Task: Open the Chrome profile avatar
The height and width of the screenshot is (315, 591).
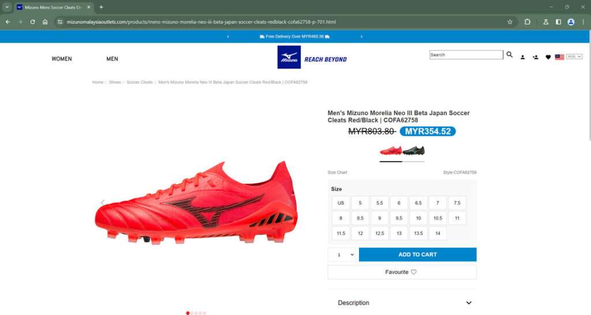Action: pyautogui.click(x=571, y=22)
